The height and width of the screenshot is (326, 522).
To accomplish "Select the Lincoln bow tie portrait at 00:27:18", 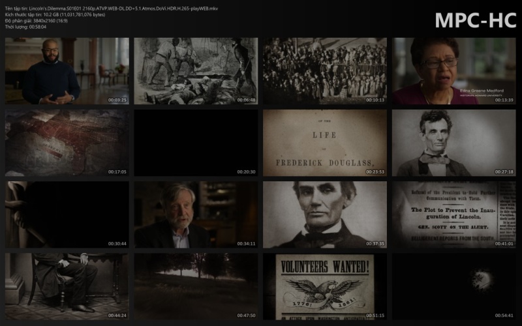I will point(453,143).
